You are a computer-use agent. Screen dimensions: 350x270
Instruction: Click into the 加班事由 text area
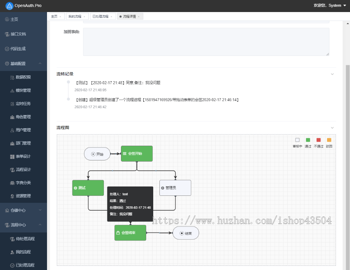point(206,42)
